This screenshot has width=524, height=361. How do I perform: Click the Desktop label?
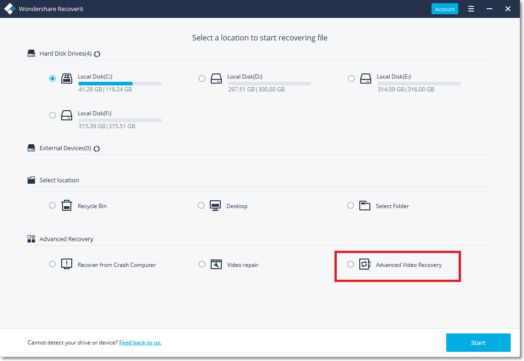pyautogui.click(x=237, y=206)
